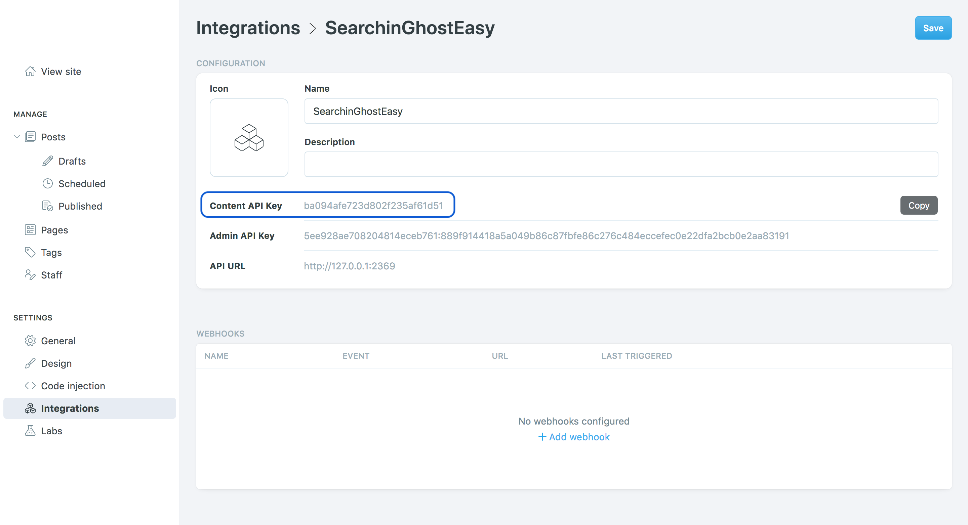
Task: Click the Design brush icon
Action: click(x=30, y=363)
